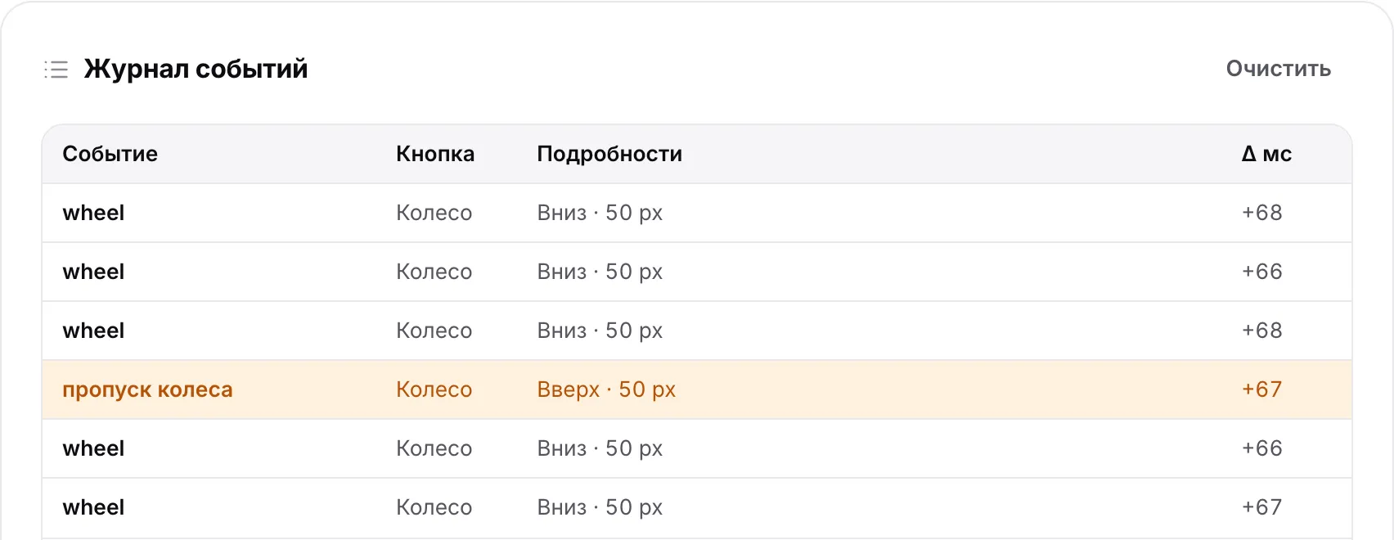The width and height of the screenshot is (1394, 540).
Task: Click the +68 value in the topmost row
Action: [1261, 213]
